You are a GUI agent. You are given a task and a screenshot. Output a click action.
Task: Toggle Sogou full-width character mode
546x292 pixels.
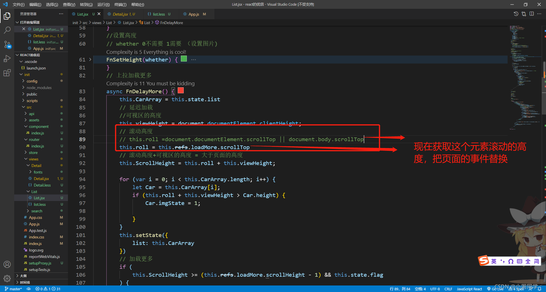(528, 261)
